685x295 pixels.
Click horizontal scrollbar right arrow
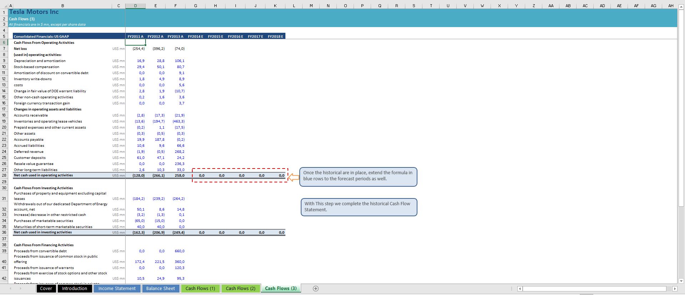coord(674,289)
